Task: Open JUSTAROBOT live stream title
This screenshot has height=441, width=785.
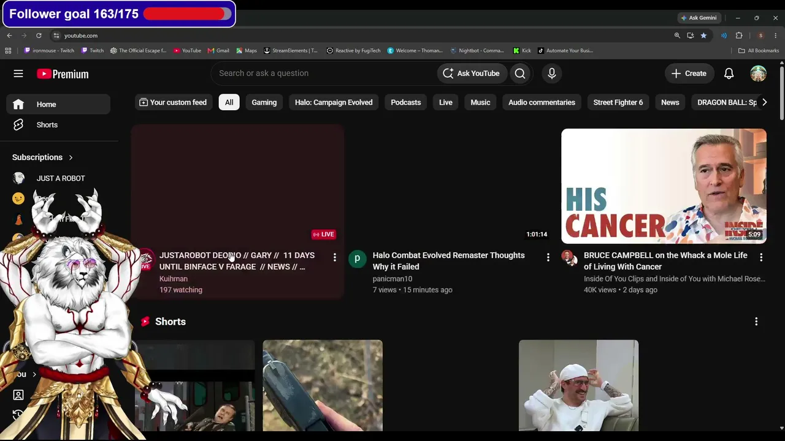Action: click(x=237, y=261)
